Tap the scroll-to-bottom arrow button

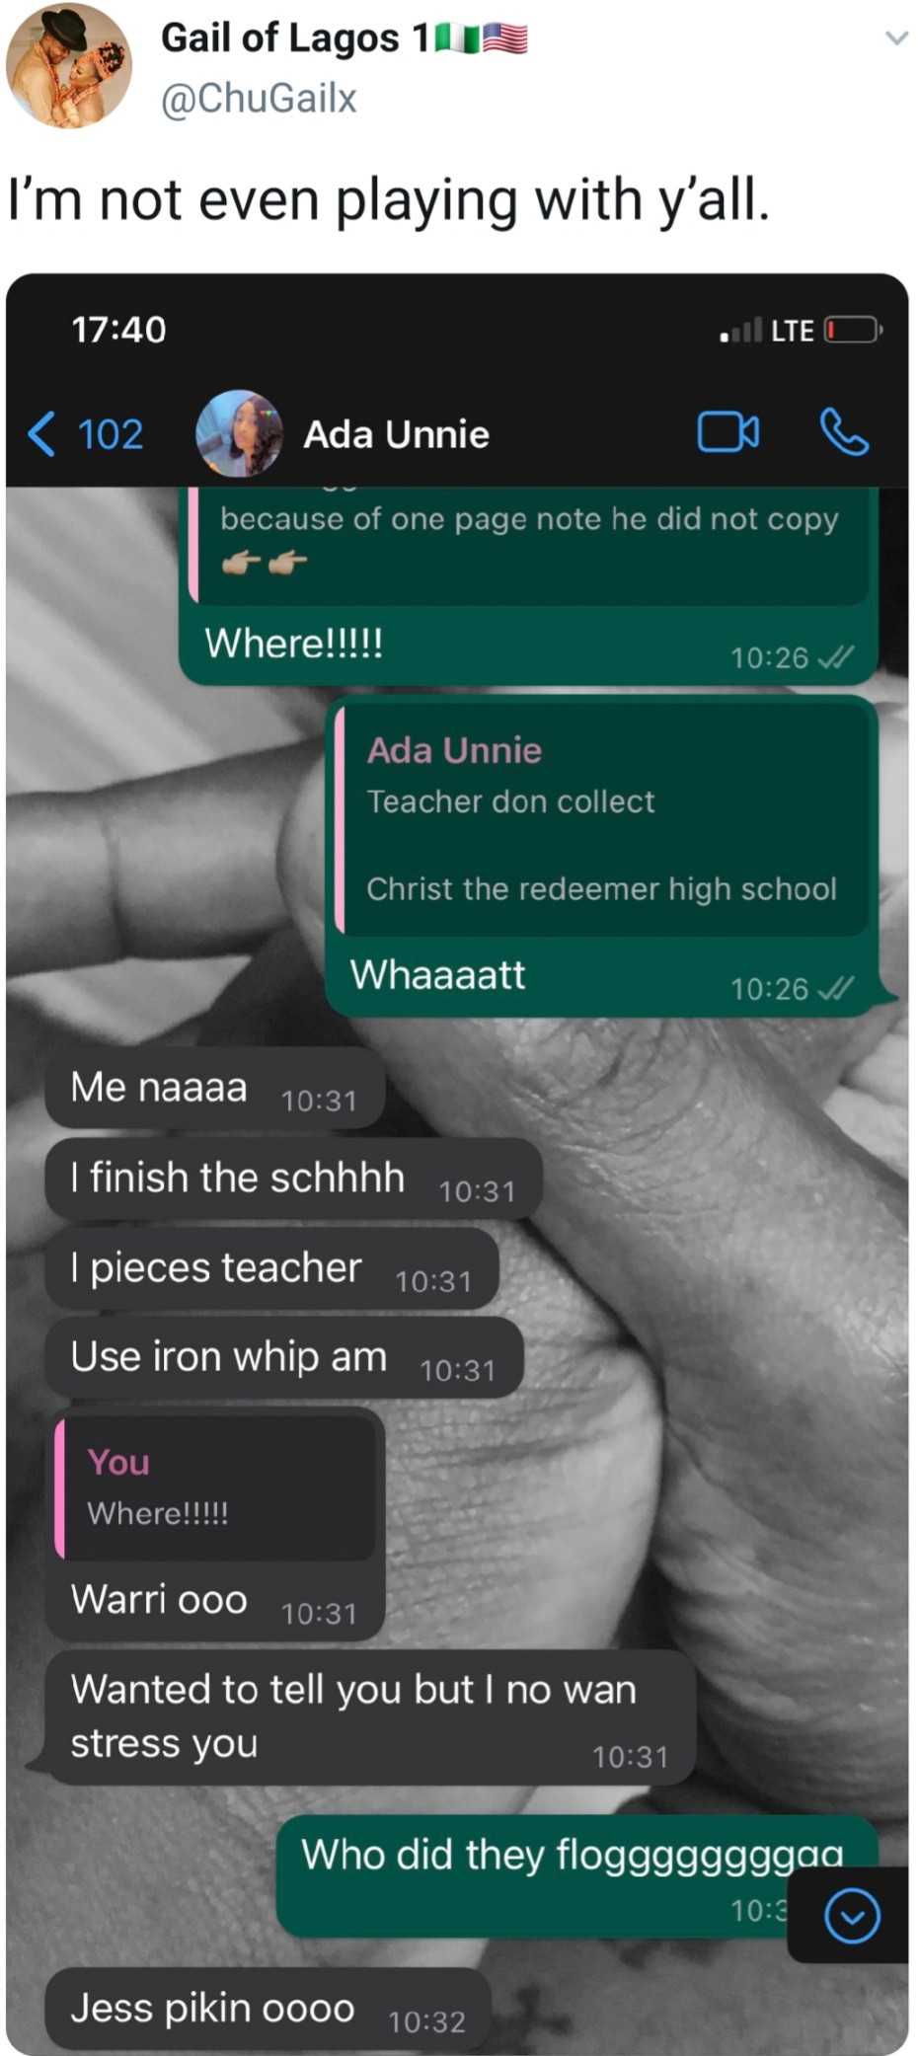(x=852, y=1916)
